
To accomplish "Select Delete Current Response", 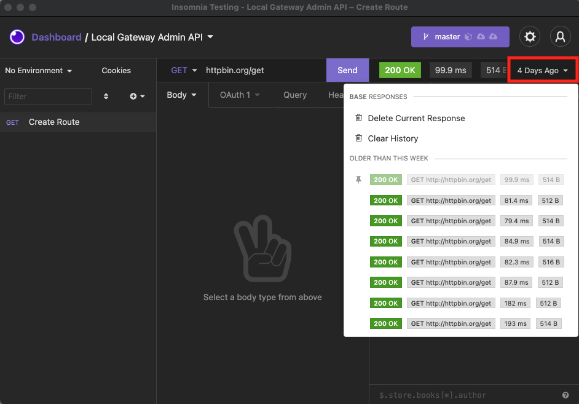I will (460, 118).
